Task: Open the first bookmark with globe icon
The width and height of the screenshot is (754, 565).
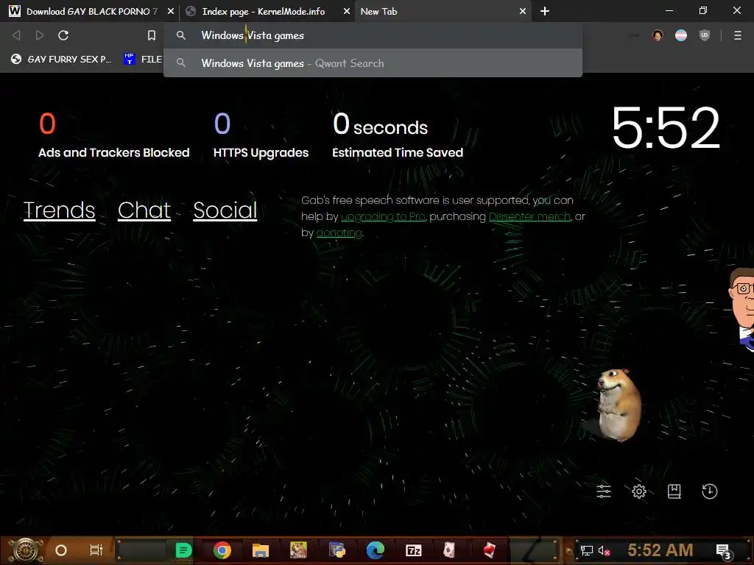Action: click(x=61, y=59)
